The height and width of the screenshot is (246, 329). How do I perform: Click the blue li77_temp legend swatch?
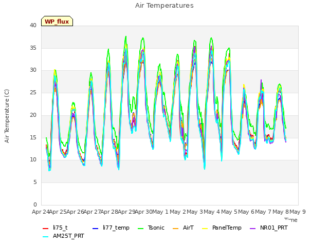pyautogui.click(x=95, y=228)
